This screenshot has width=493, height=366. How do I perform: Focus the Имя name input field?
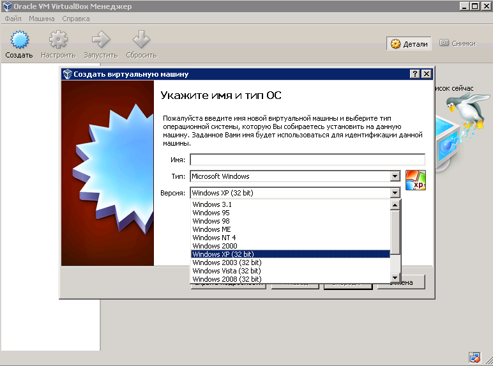point(308,160)
